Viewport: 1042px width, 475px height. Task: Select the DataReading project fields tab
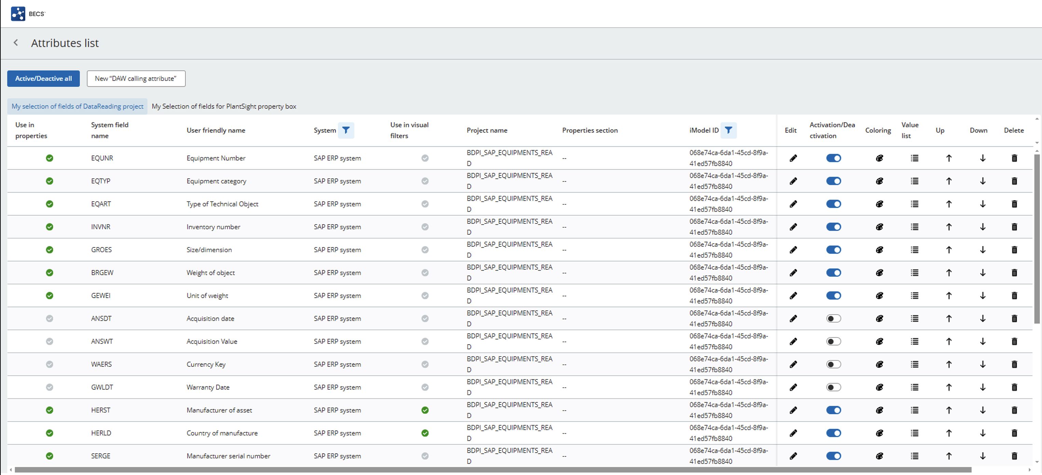tap(77, 106)
